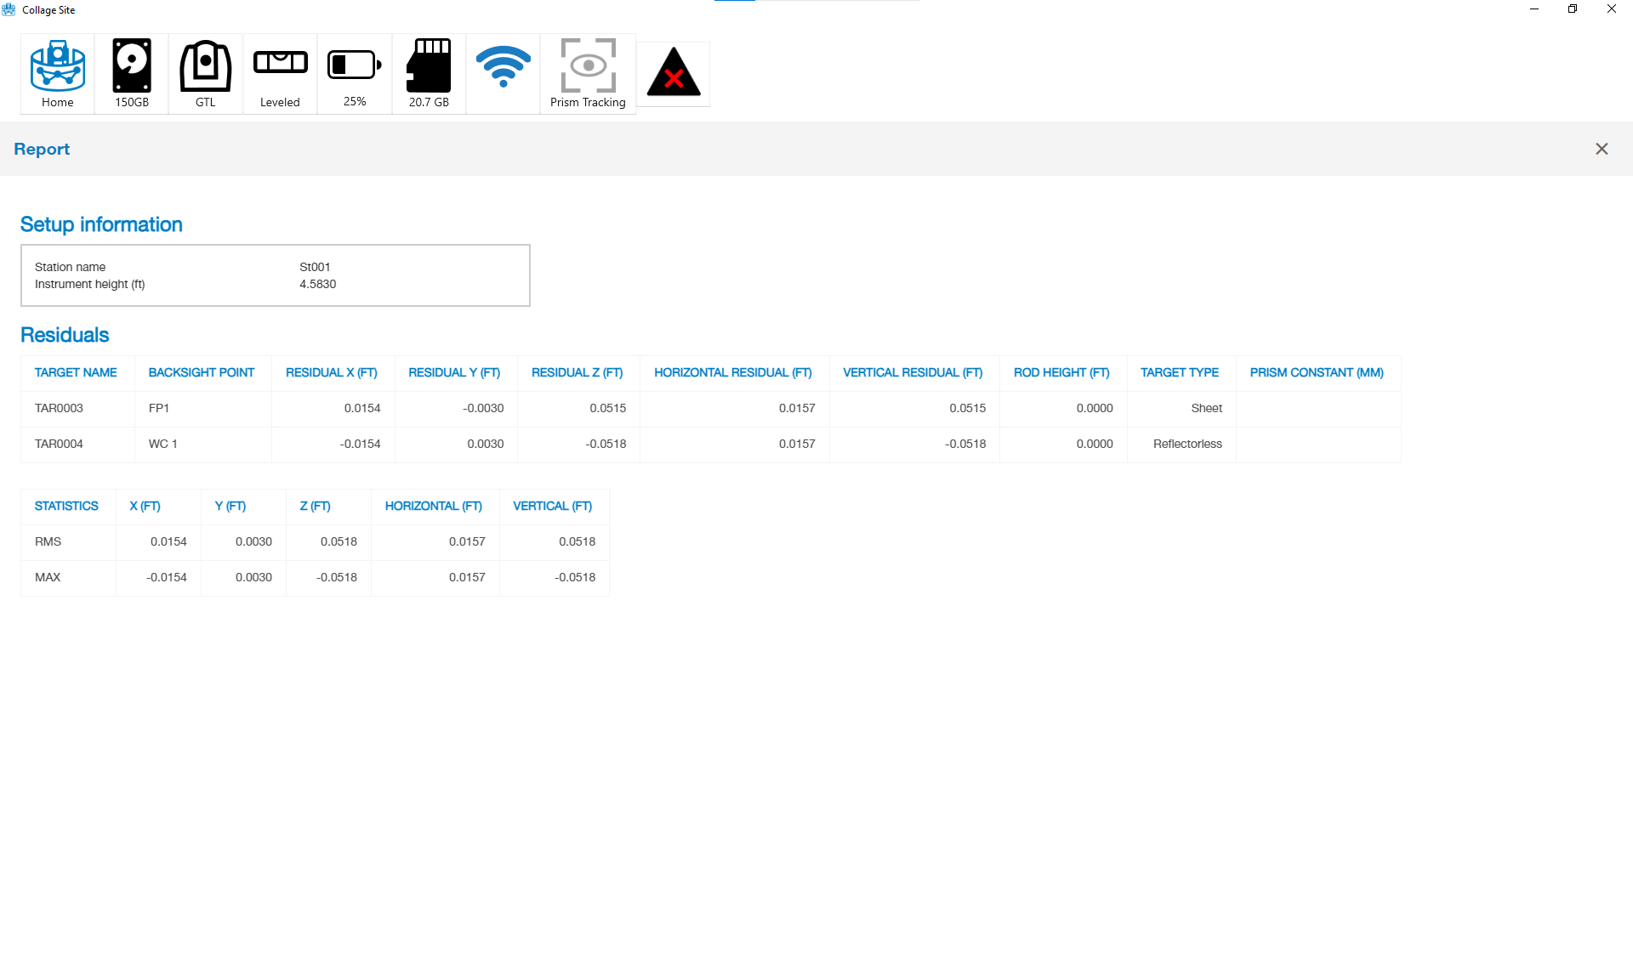This screenshot has height=980, width=1633.
Task: Click the GTL instrument icon
Action: (x=205, y=73)
